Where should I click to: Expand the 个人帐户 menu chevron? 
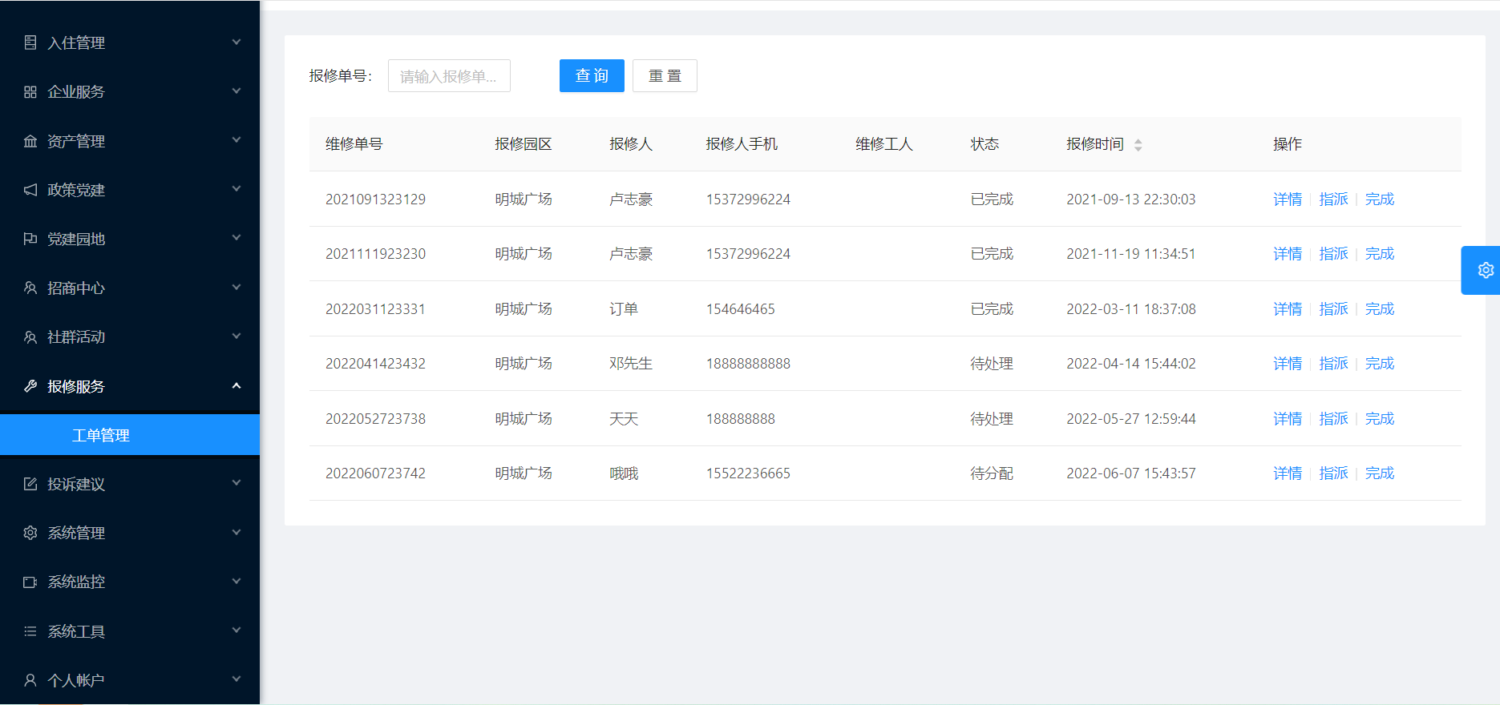click(237, 679)
